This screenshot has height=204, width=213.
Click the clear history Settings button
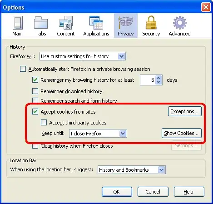tap(186, 146)
